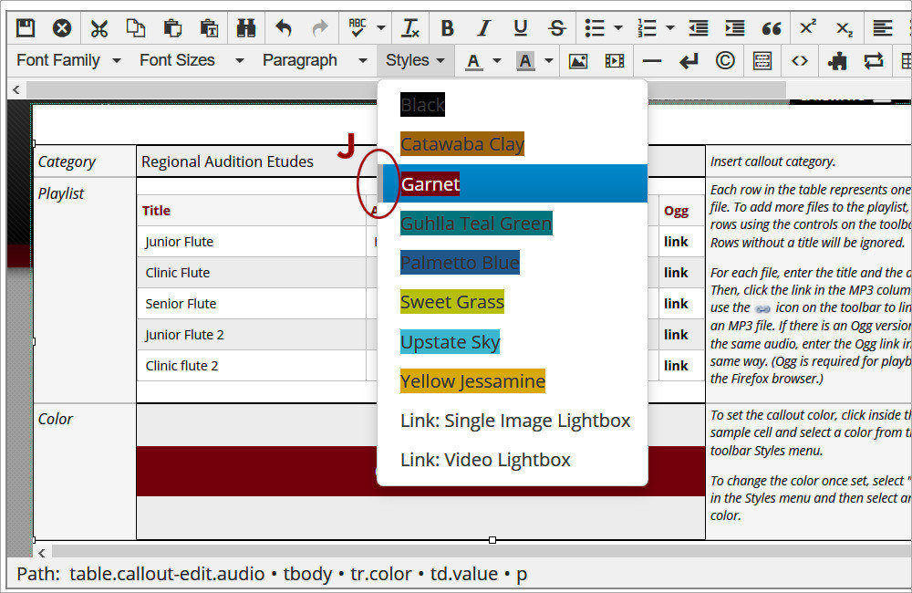Click the Ogg link for Clinic Flute
912x593 pixels.
click(x=676, y=273)
